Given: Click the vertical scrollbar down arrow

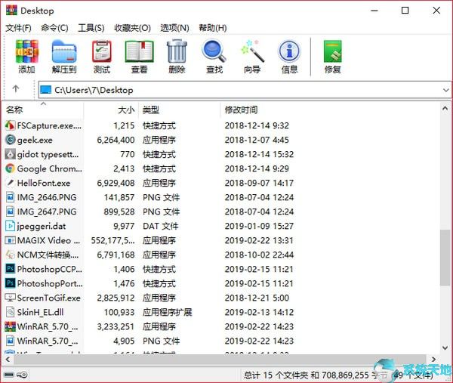Looking at the screenshot, I should [445, 347].
